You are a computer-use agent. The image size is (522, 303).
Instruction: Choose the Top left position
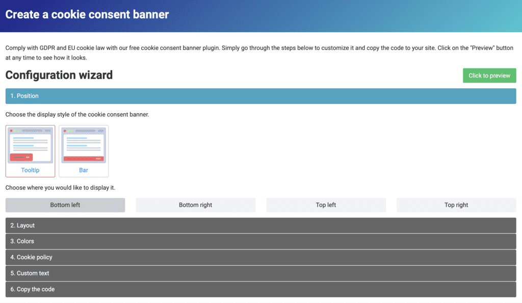coord(326,205)
